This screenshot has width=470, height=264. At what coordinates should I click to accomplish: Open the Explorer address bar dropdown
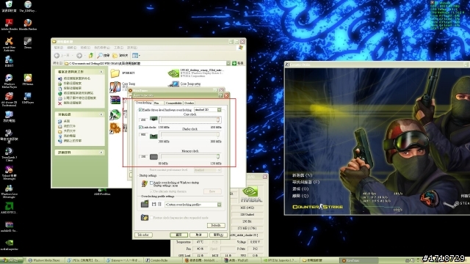pos(228,63)
